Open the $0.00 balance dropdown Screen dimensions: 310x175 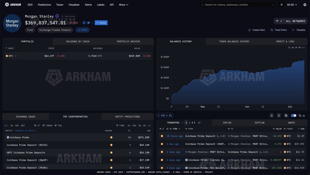[x=292, y=5]
